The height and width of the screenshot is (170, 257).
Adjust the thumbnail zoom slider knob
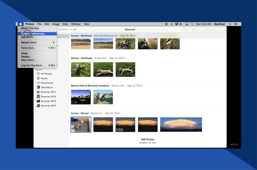[x=67, y=29]
